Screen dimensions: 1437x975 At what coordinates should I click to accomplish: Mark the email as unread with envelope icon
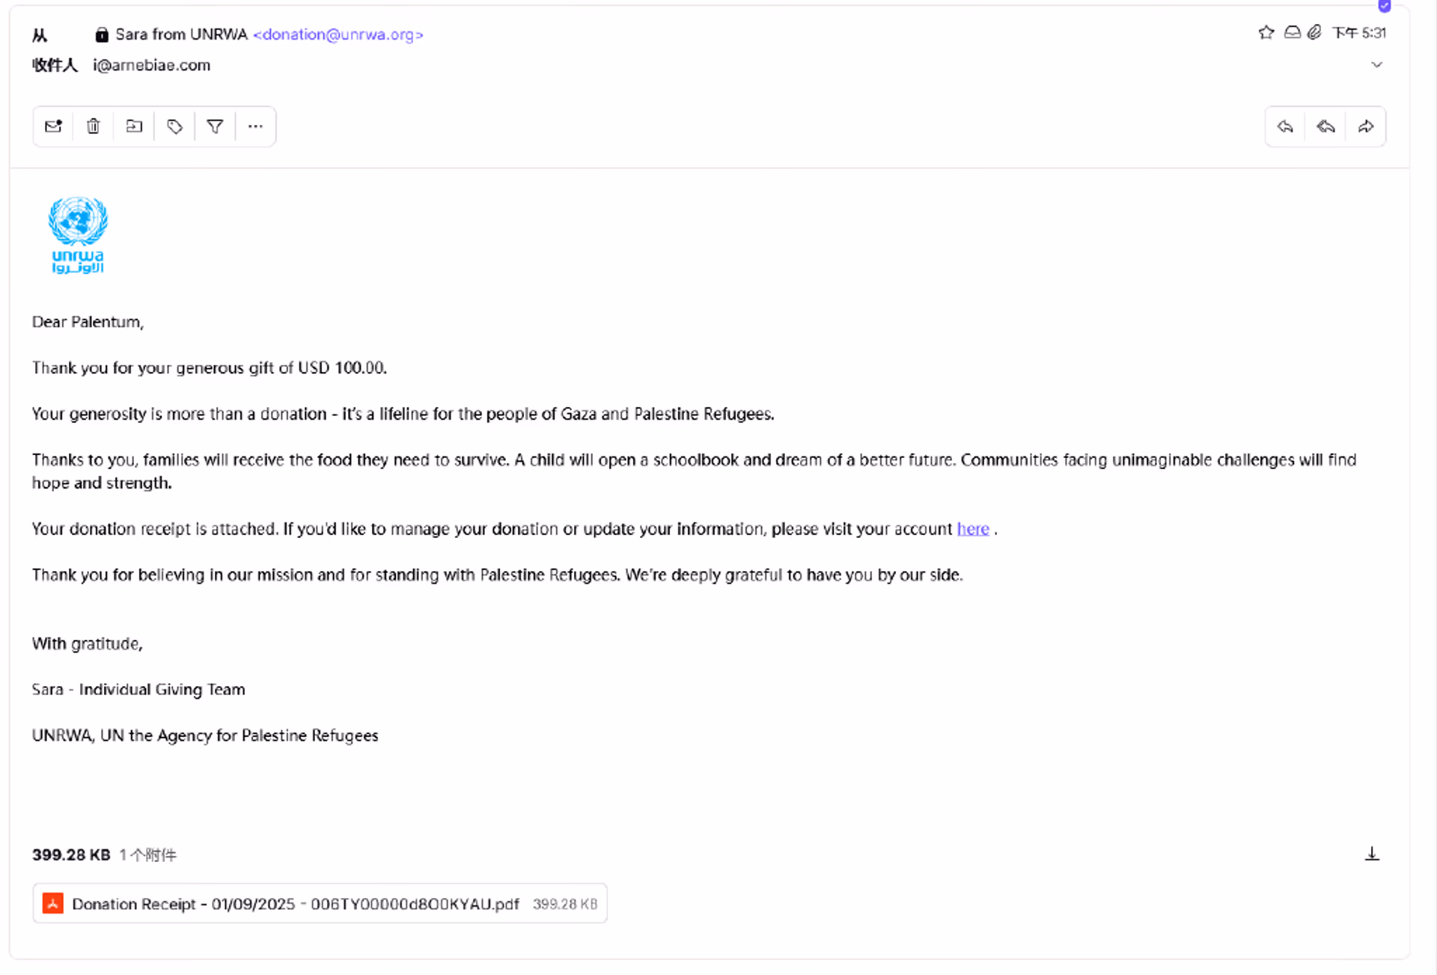[x=53, y=126]
